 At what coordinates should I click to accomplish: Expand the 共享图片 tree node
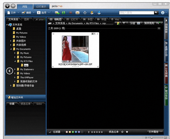[x=11, y=41]
